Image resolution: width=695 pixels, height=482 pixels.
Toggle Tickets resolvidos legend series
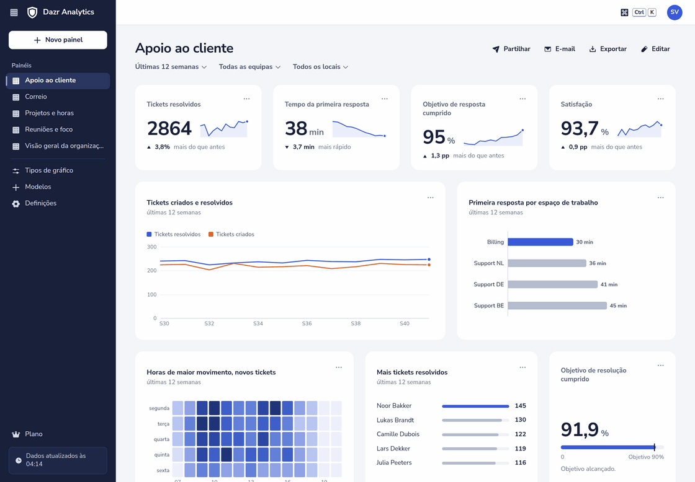click(174, 235)
